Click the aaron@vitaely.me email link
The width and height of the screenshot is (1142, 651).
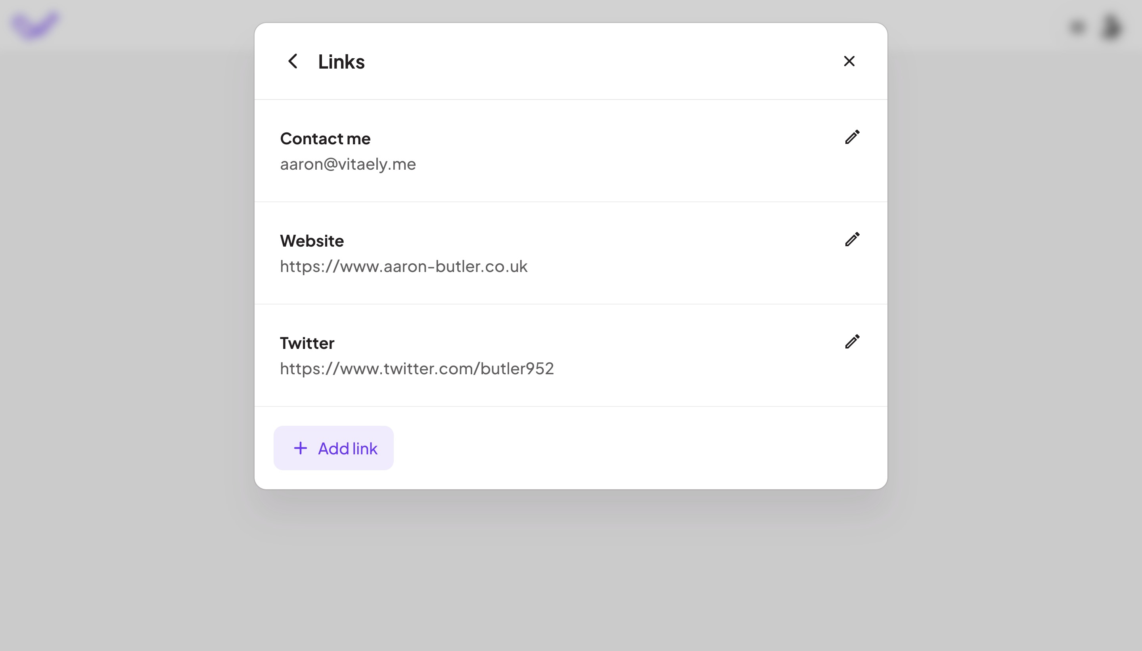pos(347,164)
